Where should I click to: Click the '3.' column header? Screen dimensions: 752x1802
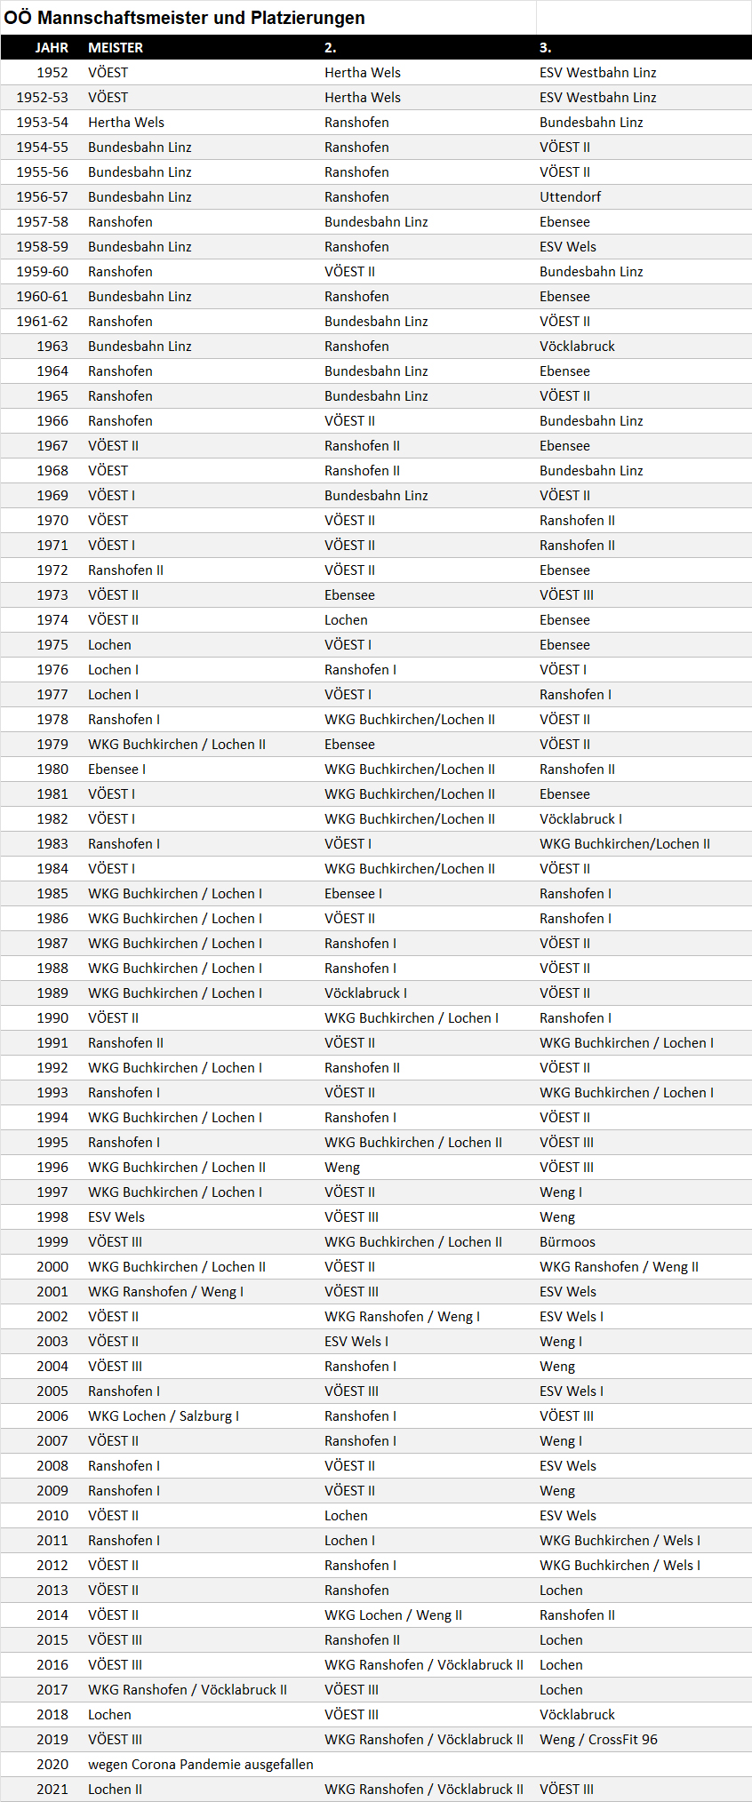point(545,48)
